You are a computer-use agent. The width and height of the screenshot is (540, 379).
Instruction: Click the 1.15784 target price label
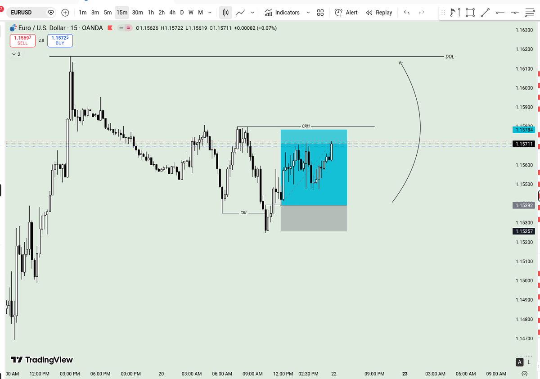[524, 130]
